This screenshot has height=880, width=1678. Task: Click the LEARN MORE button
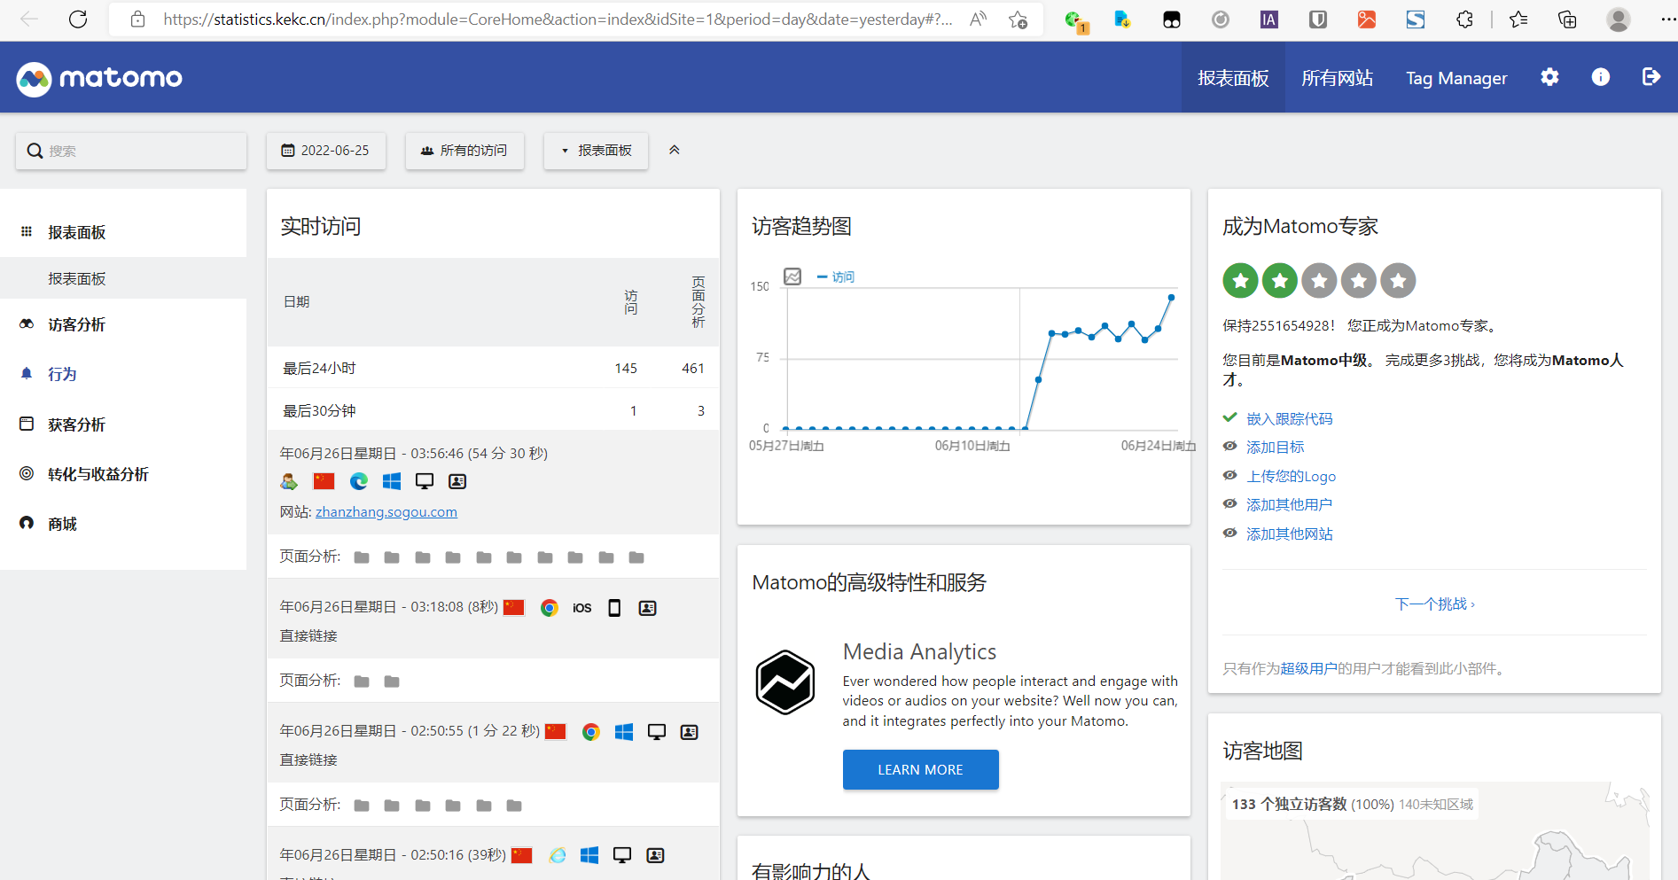[920, 769]
